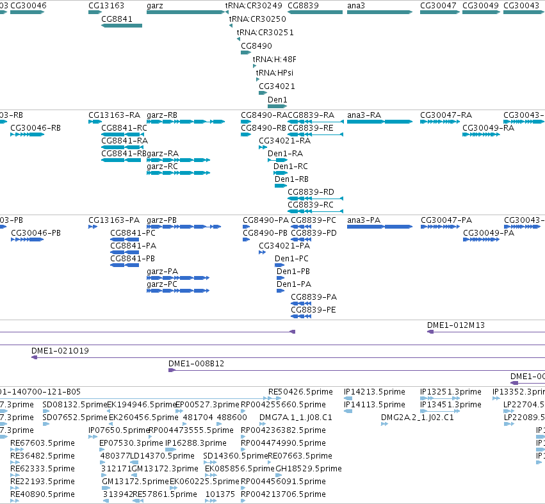Screen dimensions: 545x504
Task: Select the LD14370.5prime EST label
Action: tap(162, 456)
